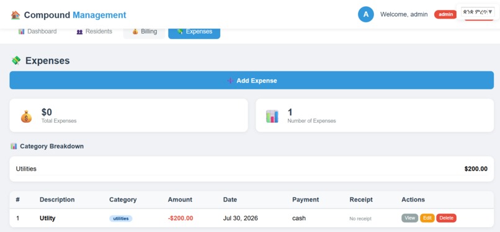Viewport: 500px width, 232px height.
Task: Click the $0 Total Expenses value
Action: pos(47,112)
